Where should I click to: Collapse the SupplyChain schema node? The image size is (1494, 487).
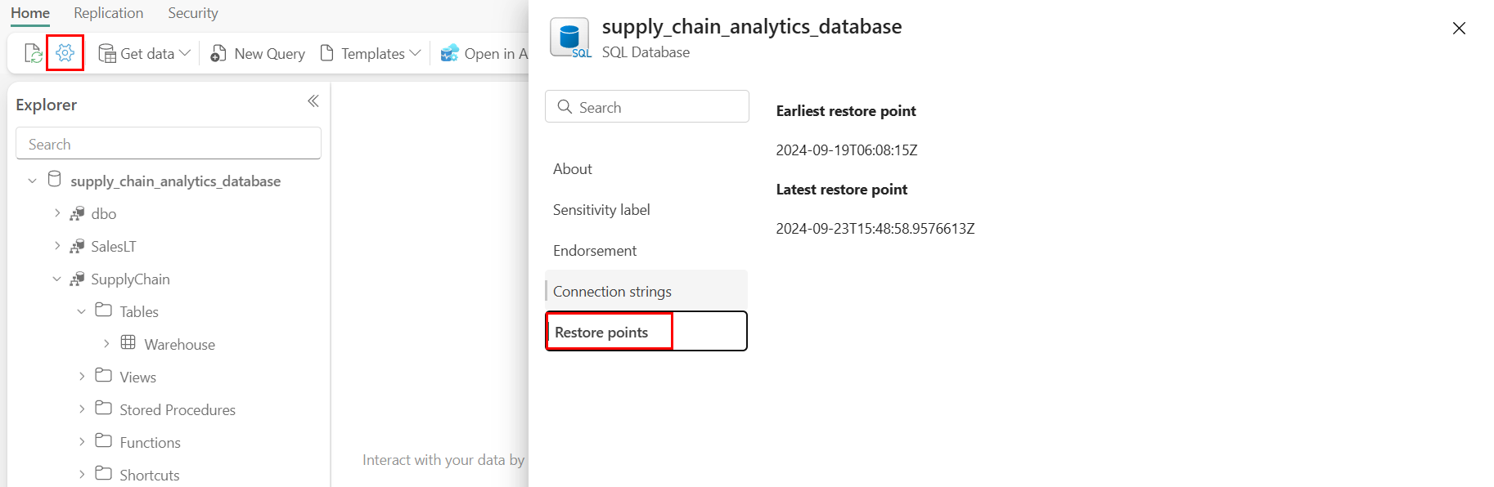pos(56,279)
